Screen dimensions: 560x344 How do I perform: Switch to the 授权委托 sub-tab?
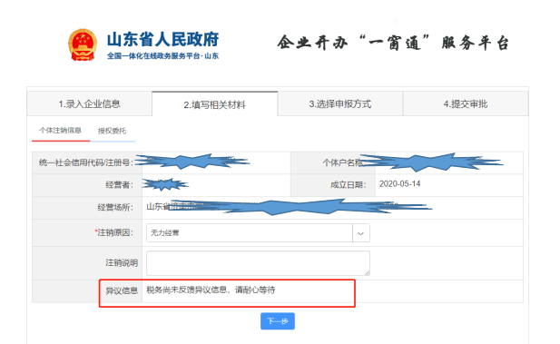(x=113, y=131)
